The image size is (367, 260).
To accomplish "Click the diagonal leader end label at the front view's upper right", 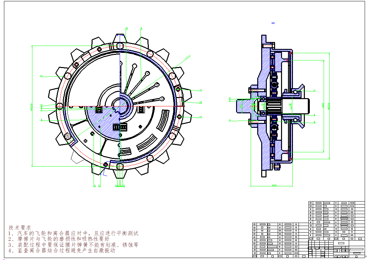I will [187, 57].
